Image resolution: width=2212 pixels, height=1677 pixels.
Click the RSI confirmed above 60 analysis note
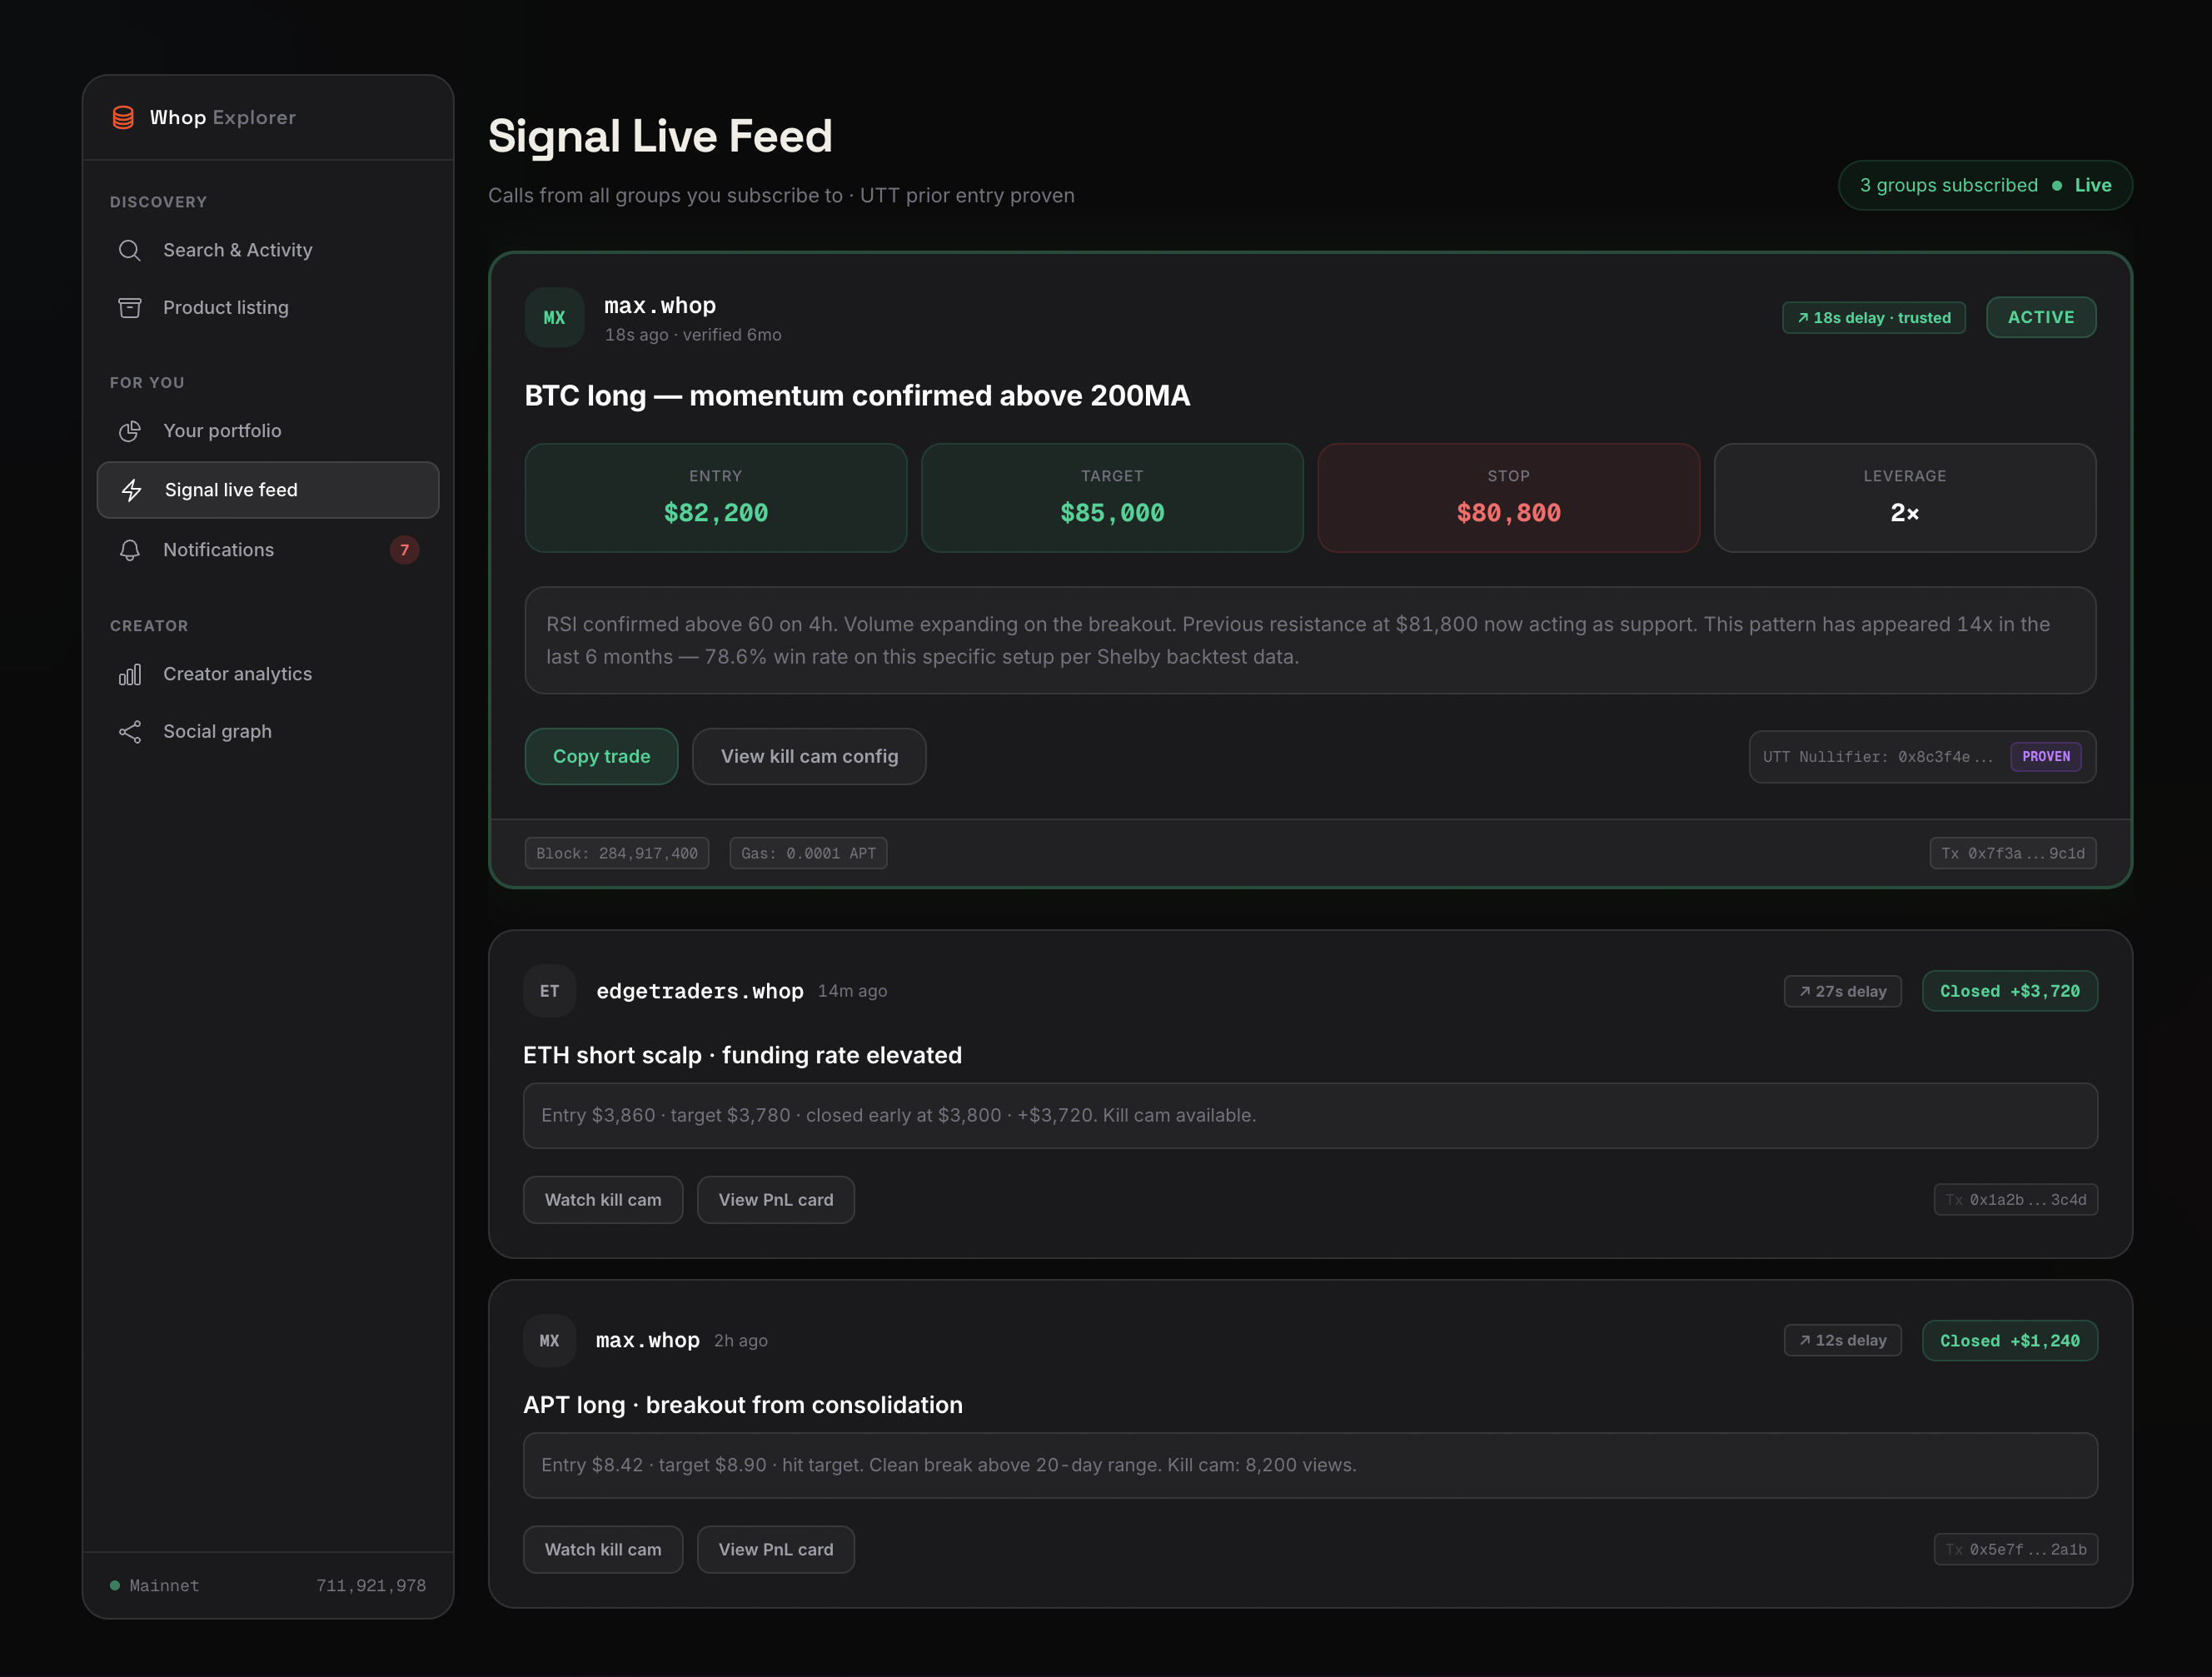click(x=1310, y=640)
